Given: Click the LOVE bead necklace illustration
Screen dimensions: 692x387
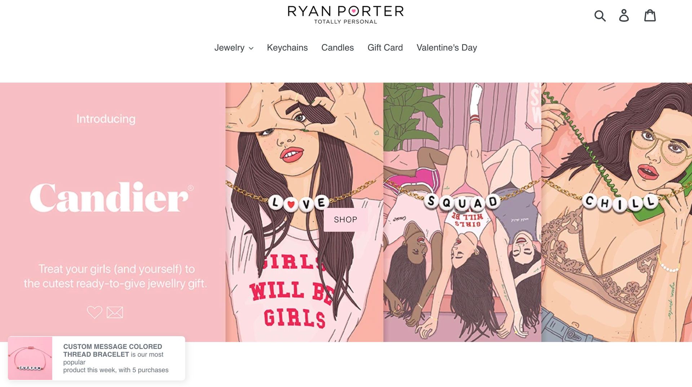Looking at the screenshot, I should pos(298,203).
